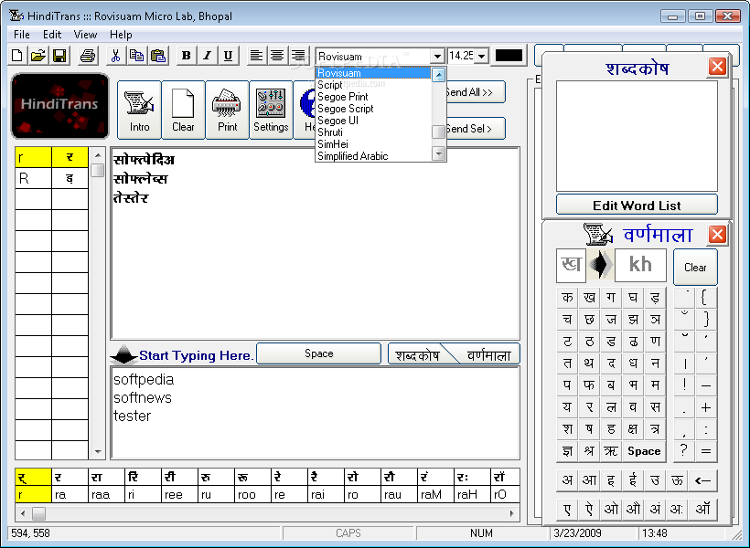
Task: Close the वर्णमाला panel
Action: click(717, 235)
